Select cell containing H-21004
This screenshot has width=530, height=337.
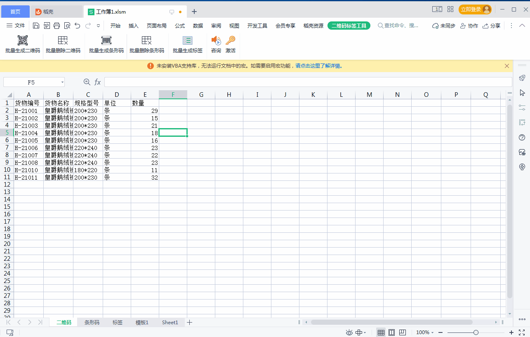click(x=28, y=133)
